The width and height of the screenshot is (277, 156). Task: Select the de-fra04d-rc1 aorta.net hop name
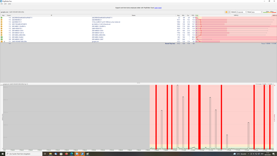(101, 24)
